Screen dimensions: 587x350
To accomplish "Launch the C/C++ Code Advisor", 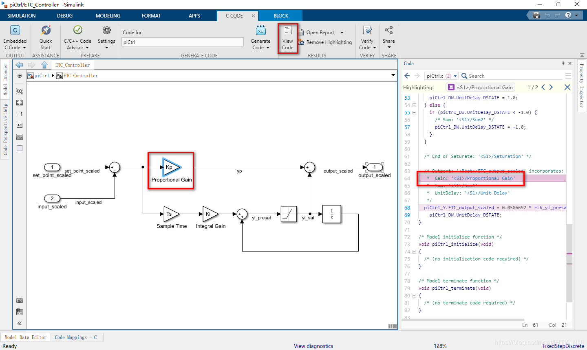I will point(77,37).
